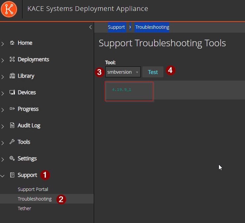Click the 4.19.9_1 output box

(129, 91)
